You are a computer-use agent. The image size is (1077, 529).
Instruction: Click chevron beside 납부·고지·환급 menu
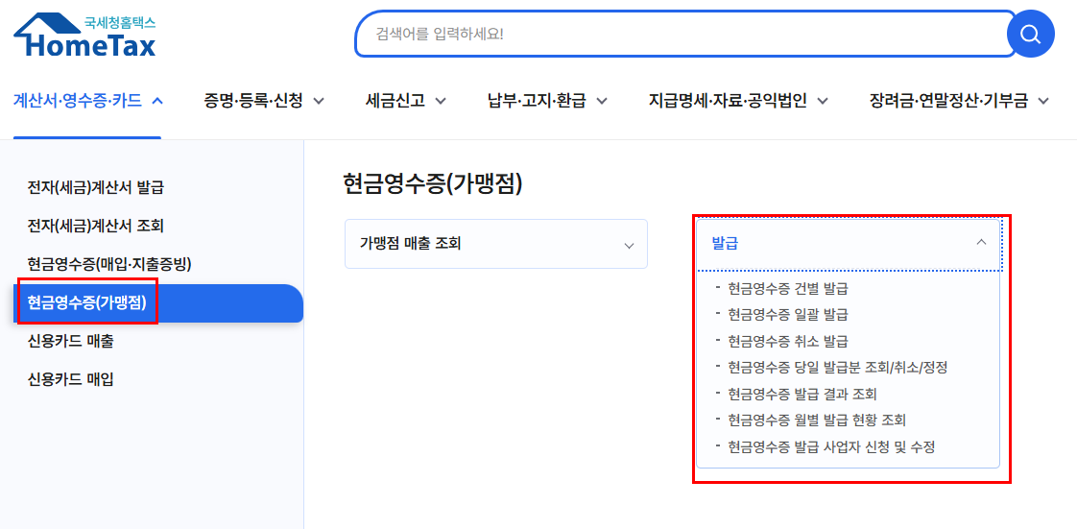602,102
